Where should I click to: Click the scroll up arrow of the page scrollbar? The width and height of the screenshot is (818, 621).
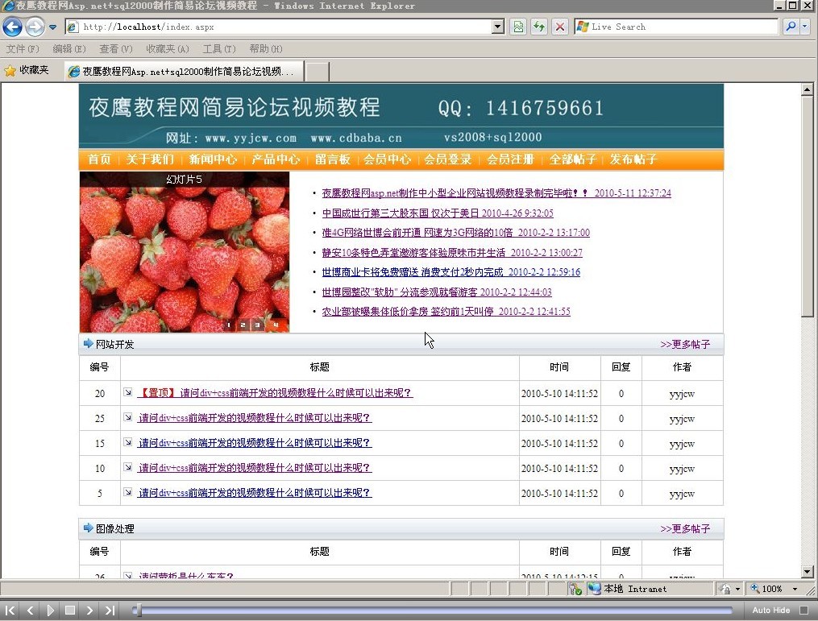click(x=807, y=89)
